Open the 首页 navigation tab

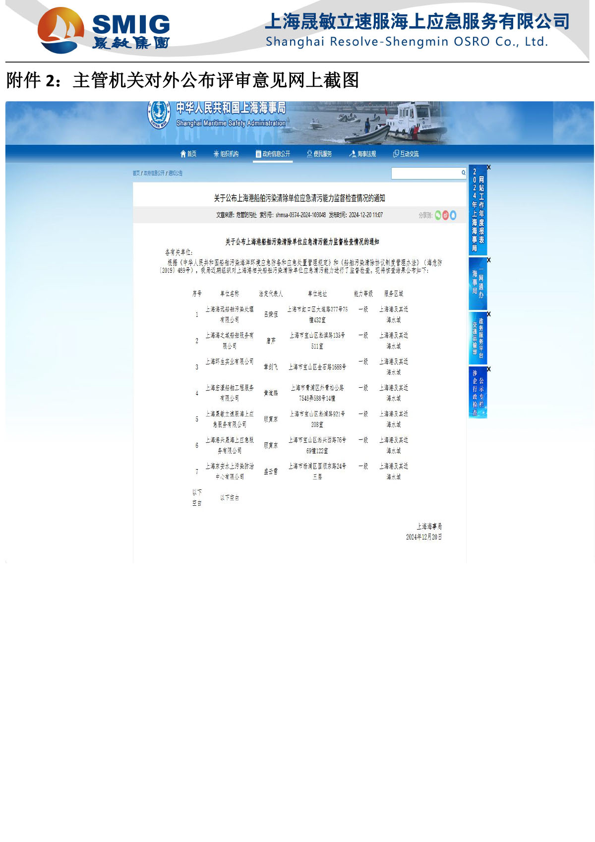point(188,154)
